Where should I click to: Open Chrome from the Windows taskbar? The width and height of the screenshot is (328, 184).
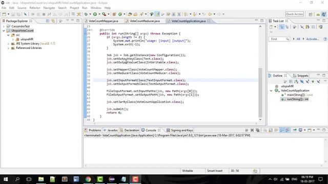pyautogui.click(x=88, y=179)
